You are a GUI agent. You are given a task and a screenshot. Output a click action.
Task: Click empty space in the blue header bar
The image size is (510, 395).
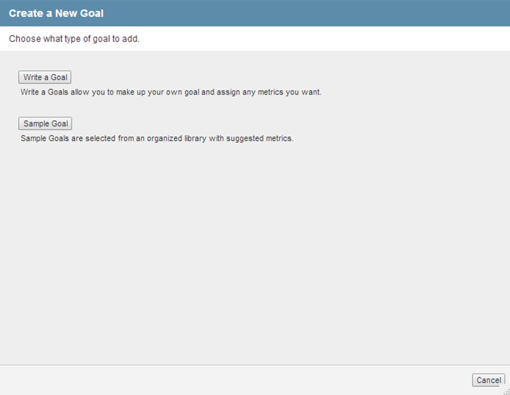305,13
